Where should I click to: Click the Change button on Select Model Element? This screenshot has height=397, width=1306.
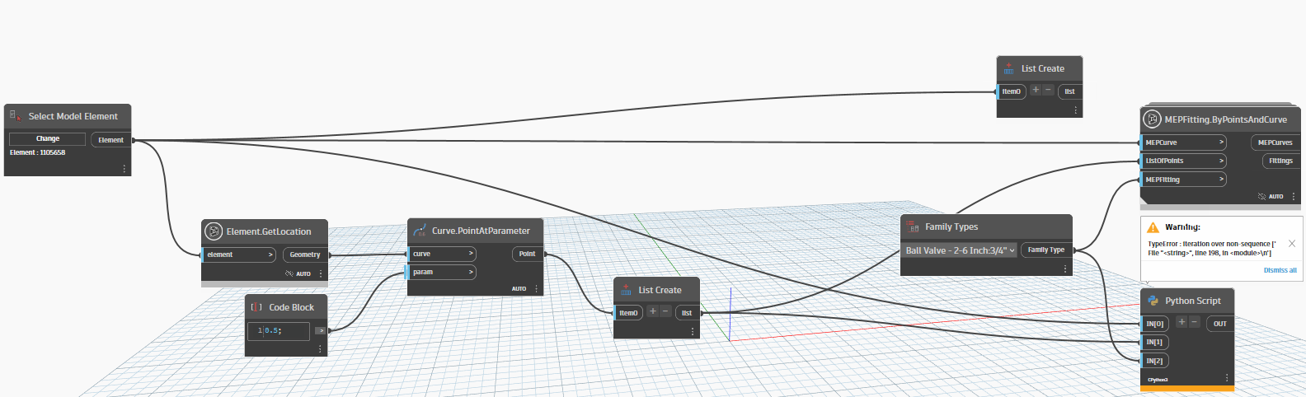[47, 138]
